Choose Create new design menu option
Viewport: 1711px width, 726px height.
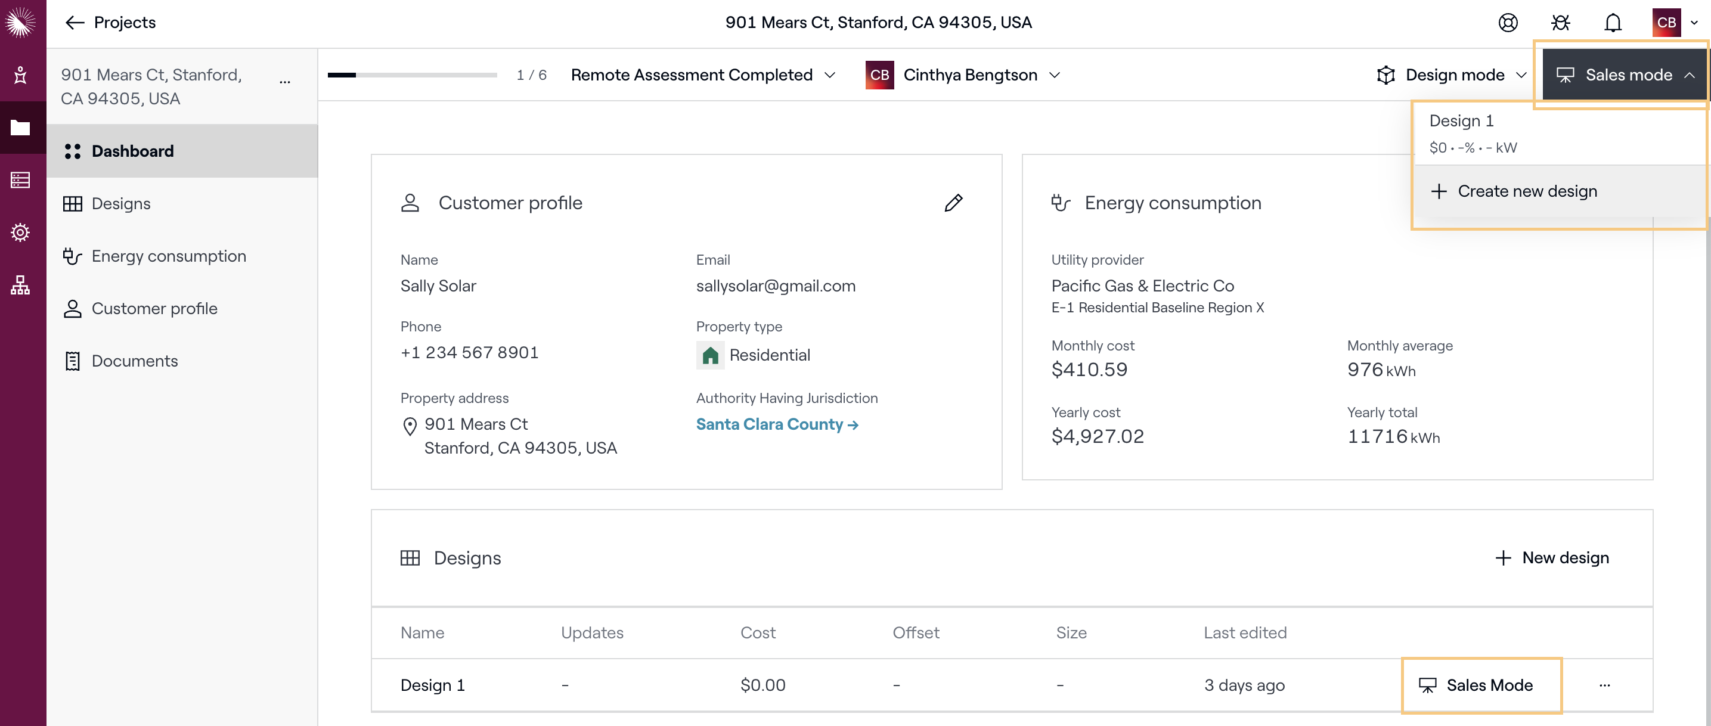(x=1526, y=191)
